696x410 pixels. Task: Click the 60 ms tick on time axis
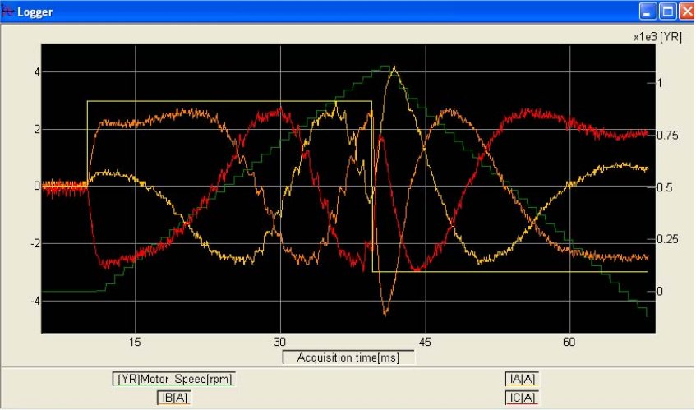pos(569,341)
